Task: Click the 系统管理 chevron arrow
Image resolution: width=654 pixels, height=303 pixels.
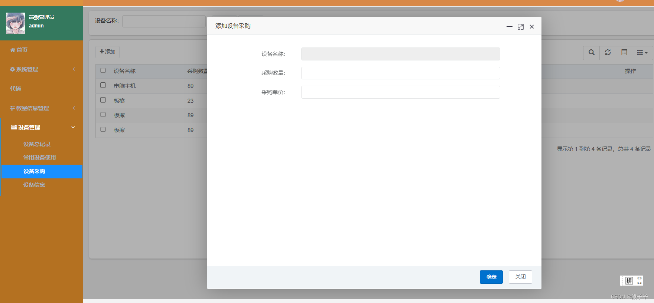Action: [74, 69]
